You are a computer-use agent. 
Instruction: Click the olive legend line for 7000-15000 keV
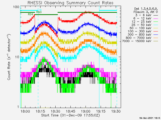coord(156,41)
